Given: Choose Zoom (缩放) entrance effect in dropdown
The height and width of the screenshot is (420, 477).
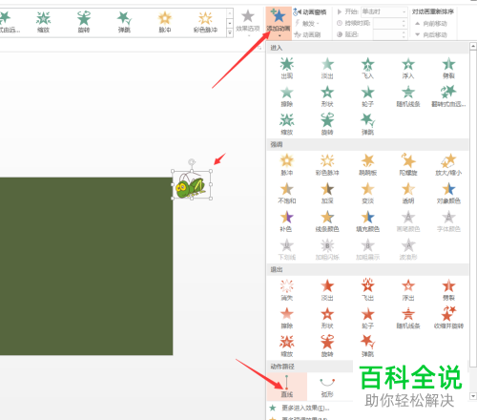Looking at the screenshot, I should pyautogui.click(x=286, y=124).
